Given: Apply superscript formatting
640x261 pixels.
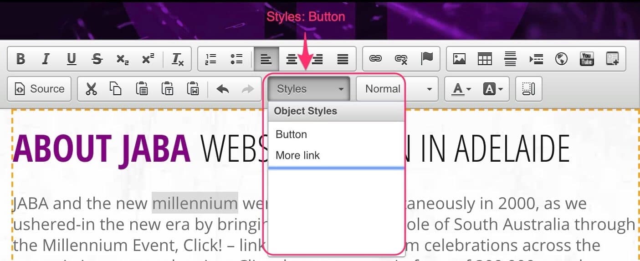Looking at the screenshot, I should point(148,59).
